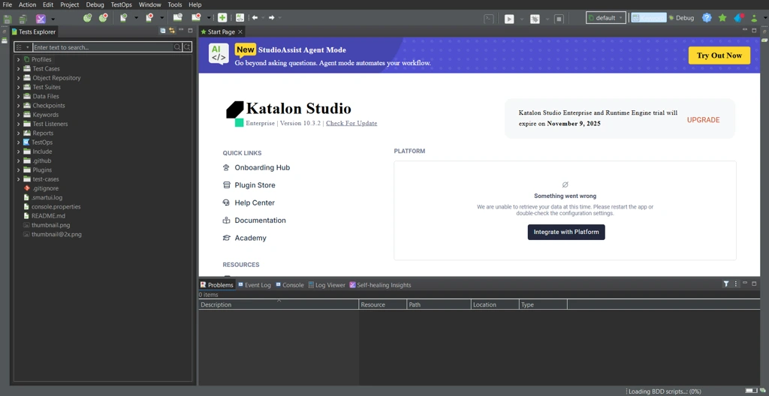Image resolution: width=769 pixels, height=396 pixels.
Task: Click the Try Out Now button
Action: pos(719,55)
